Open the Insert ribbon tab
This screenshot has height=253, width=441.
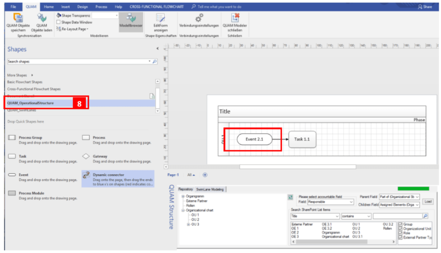click(66, 7)
